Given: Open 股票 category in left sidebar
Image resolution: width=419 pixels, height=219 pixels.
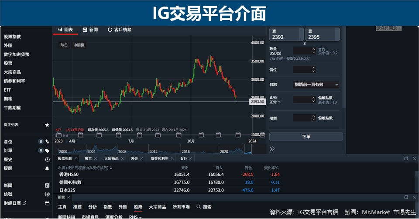Looking at the screenshot, I should tap(8, 63).
